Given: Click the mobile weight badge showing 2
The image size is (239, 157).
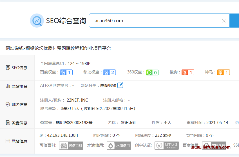Looking at the screenshot, I should coord(110,72).
